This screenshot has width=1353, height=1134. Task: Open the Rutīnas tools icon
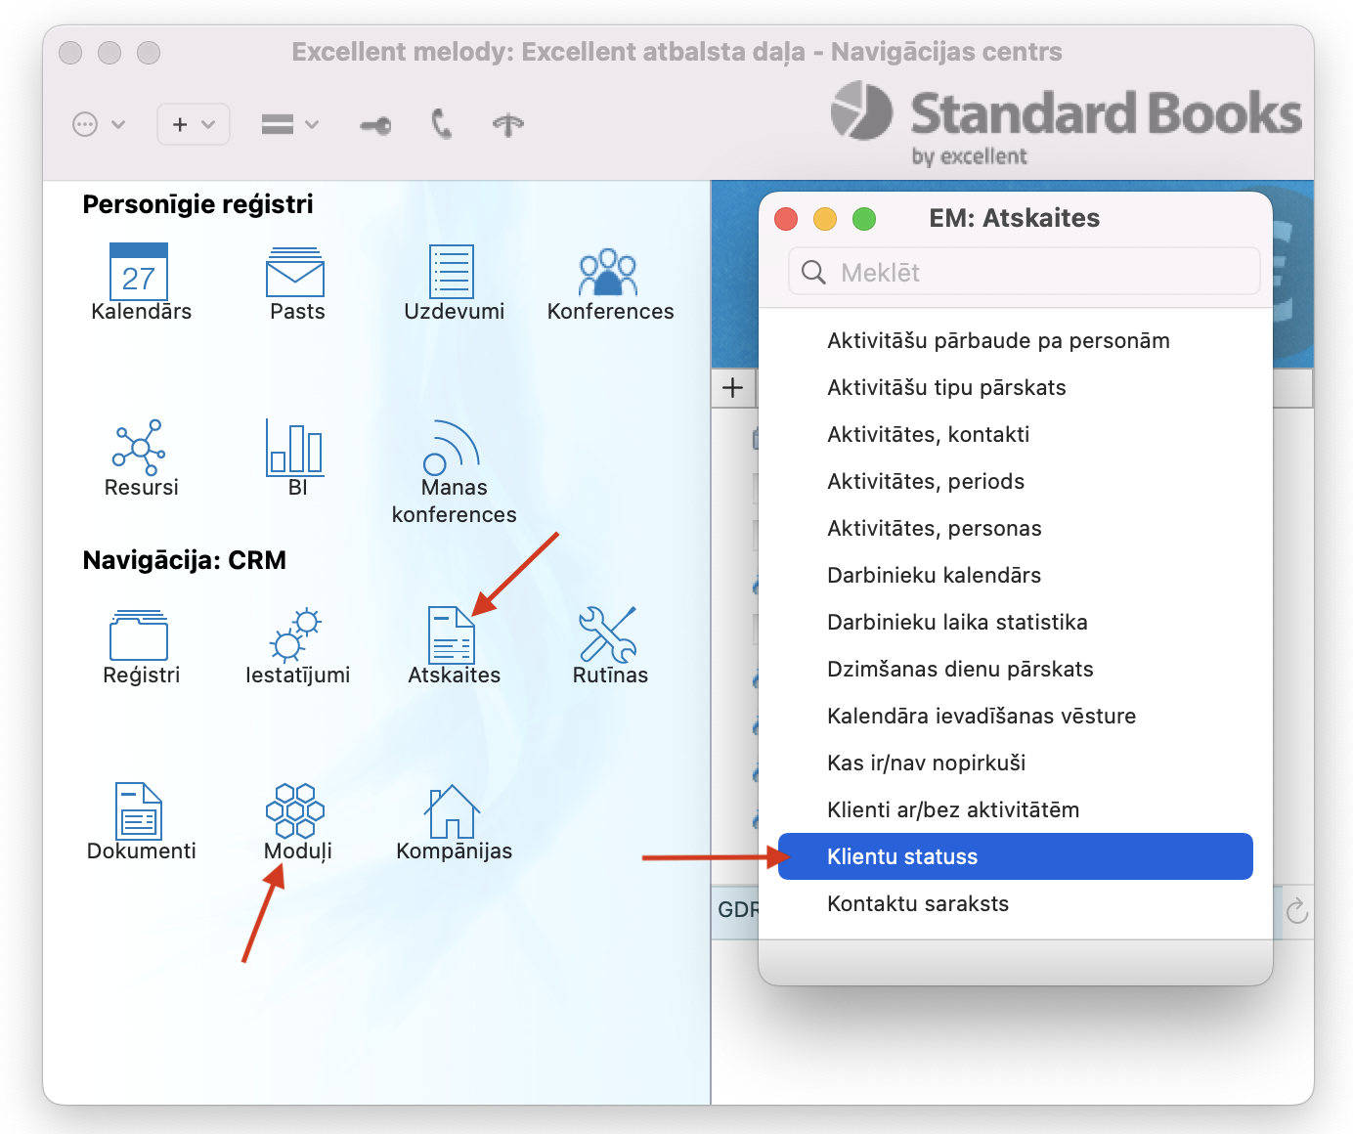tap(608, 636)
